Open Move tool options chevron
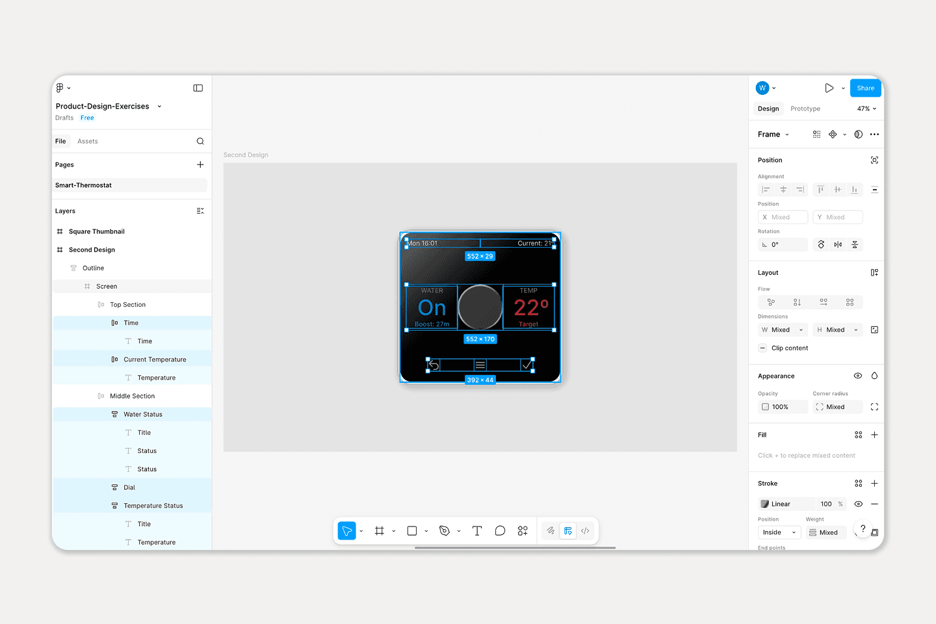 361,531
